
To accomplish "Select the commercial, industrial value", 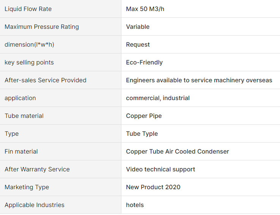I will pyautogui.click(x=158, y=98).
